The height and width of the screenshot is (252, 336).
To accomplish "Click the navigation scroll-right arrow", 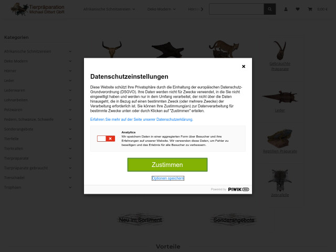I will (202, 9).
